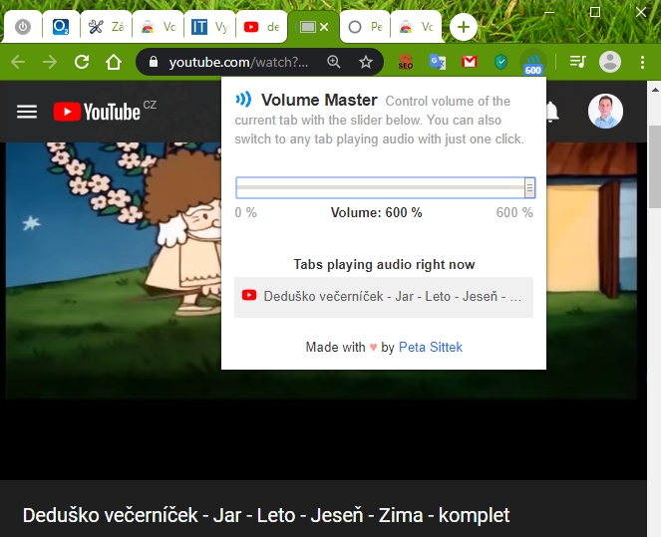Go to the YouTube home logo

coord(97,112)
